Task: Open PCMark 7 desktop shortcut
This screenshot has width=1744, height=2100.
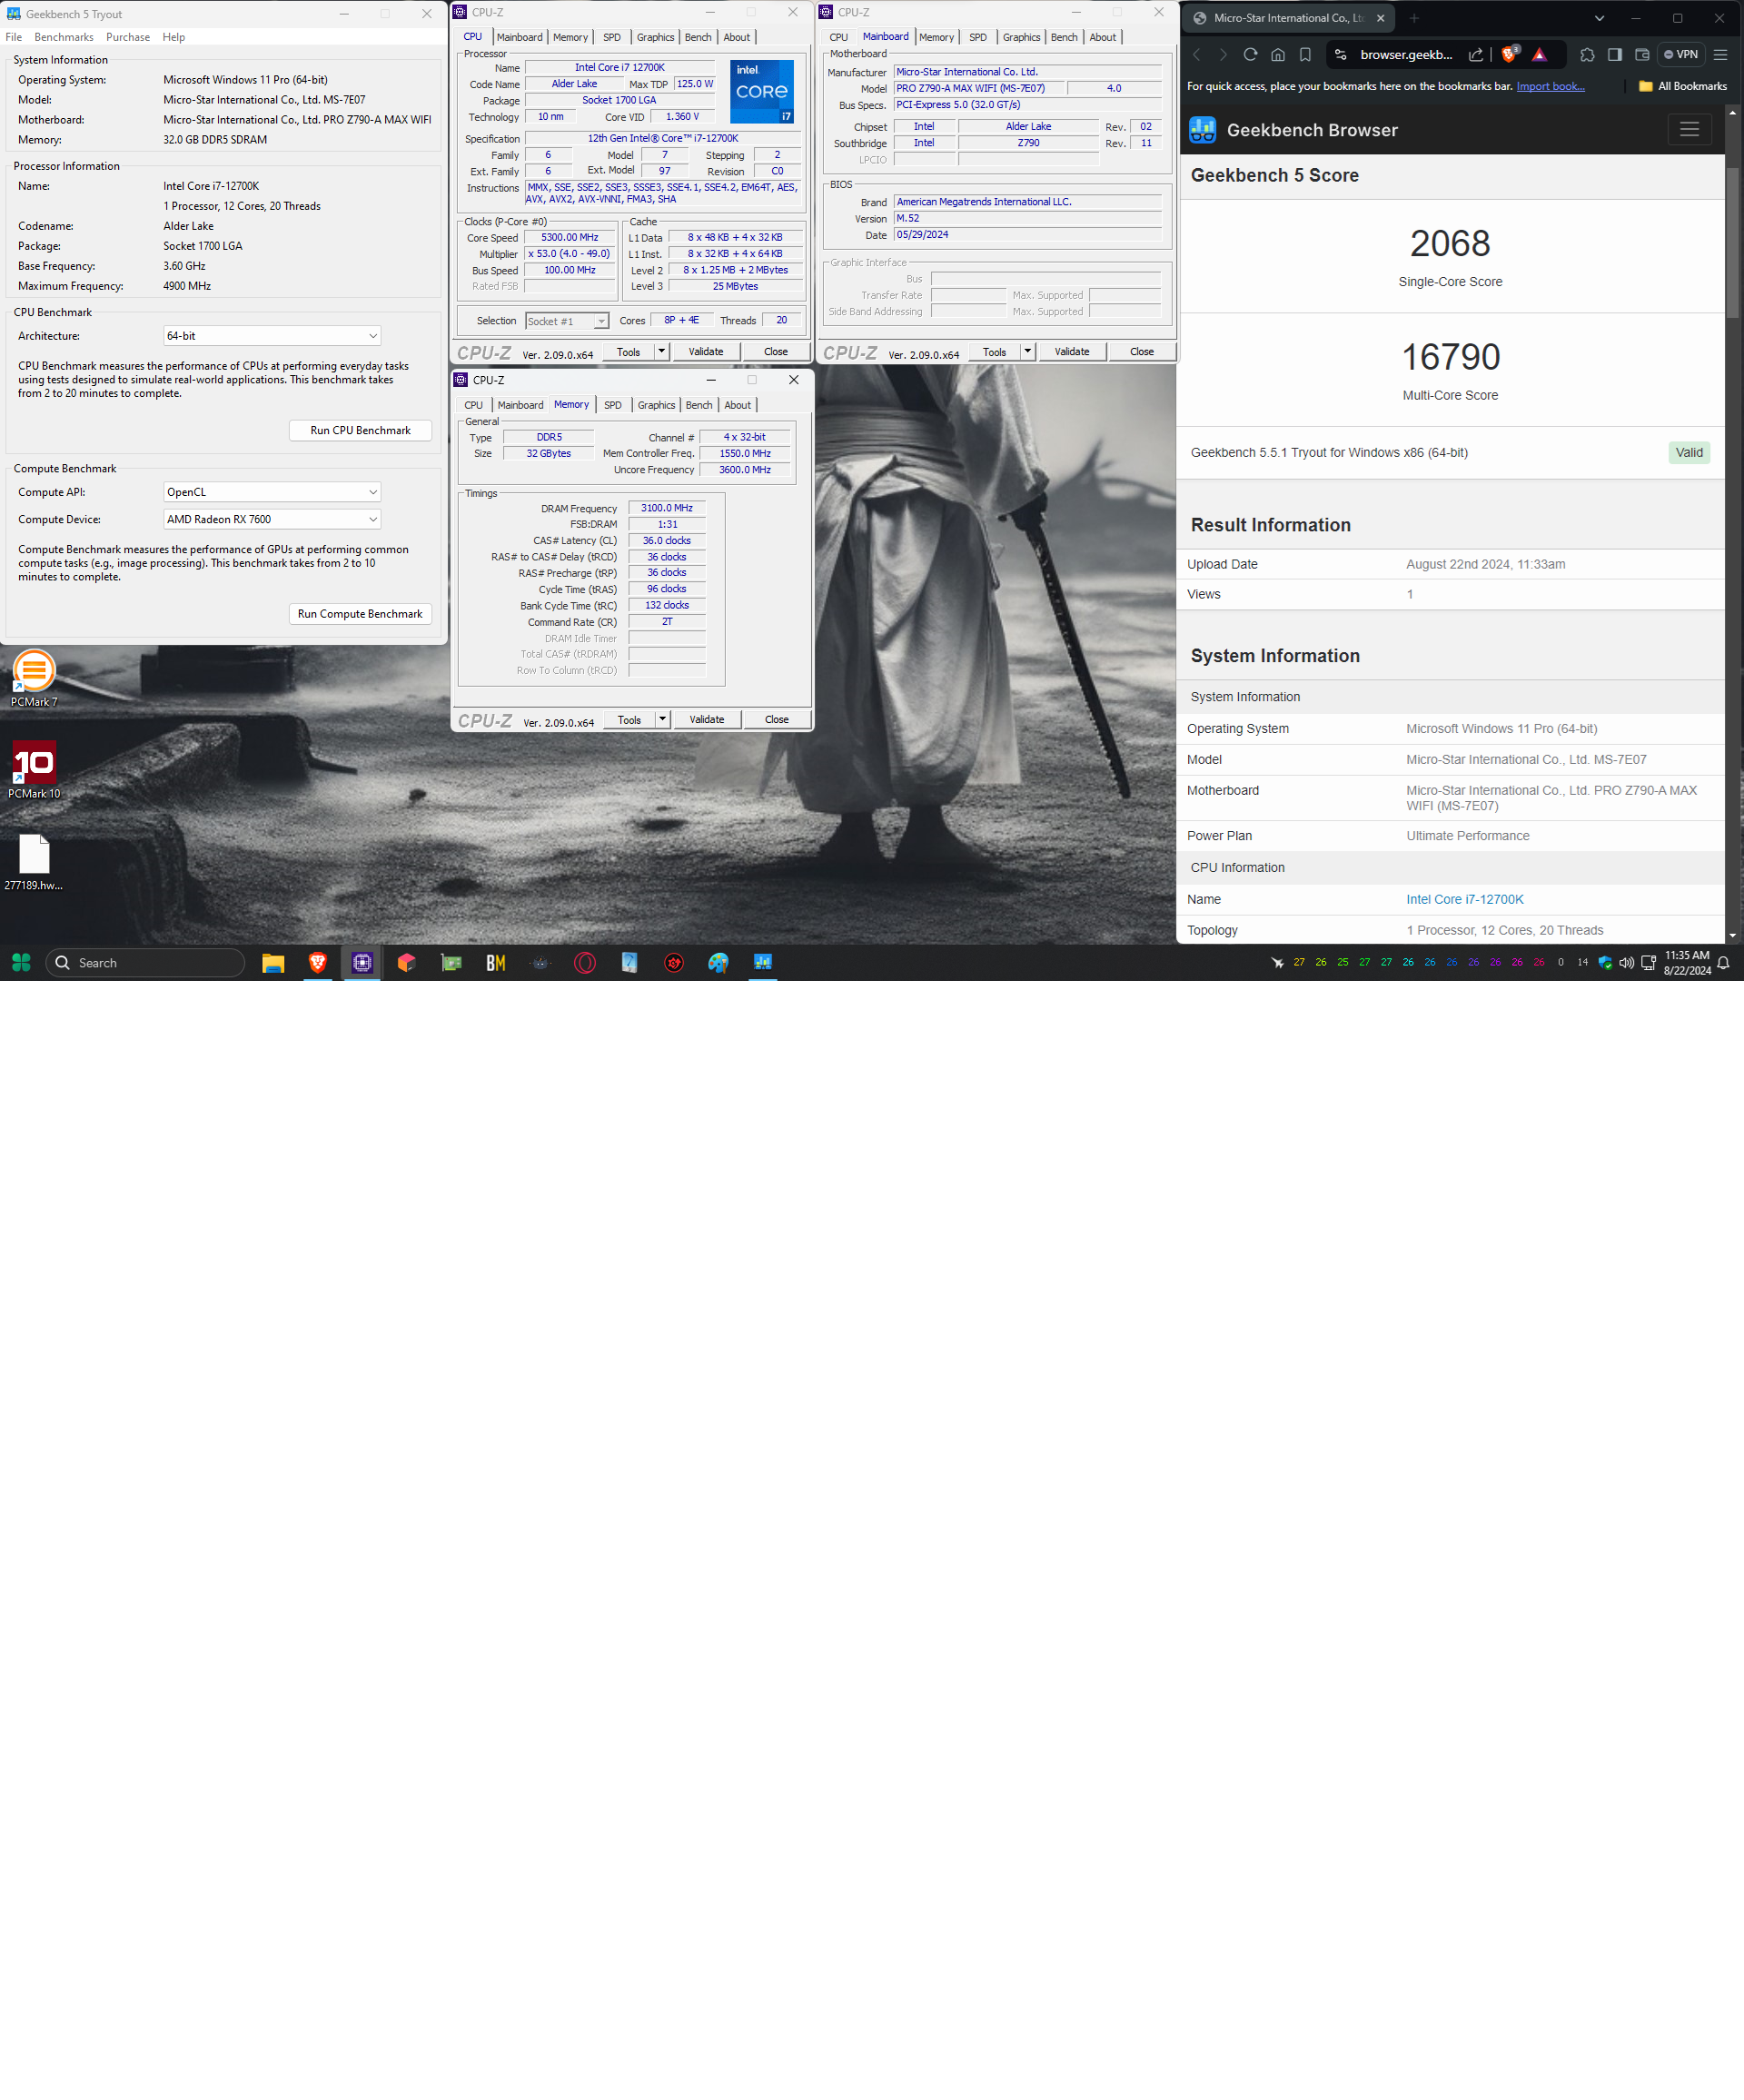Action: (x=34, y=678)
